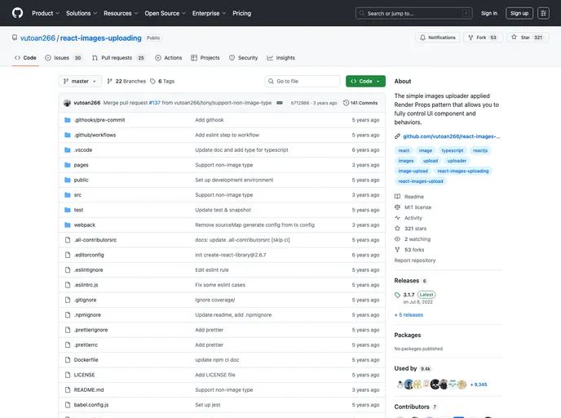Click the image-upload topic tag

[x=413, y=171]
